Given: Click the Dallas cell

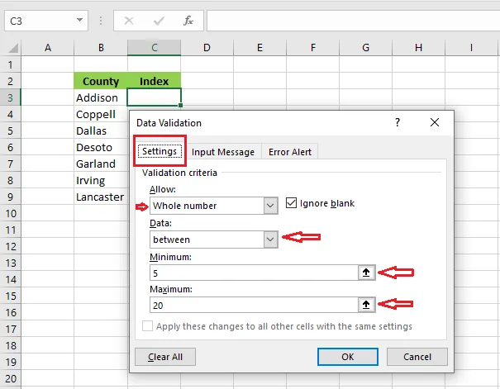Looking at the screenshot, I should [x=101, y=131].
